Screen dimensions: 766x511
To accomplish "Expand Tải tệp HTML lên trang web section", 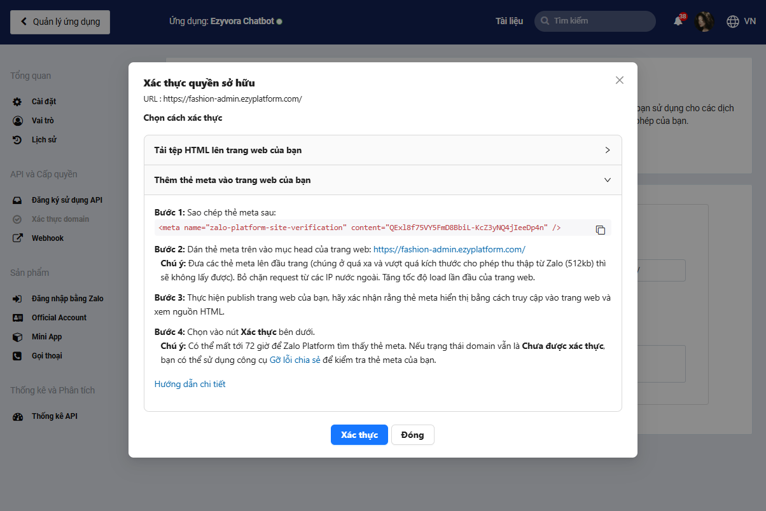I will coord(382,150).
